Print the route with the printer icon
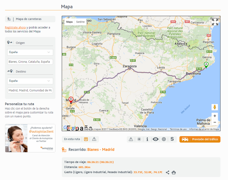Screen dimensions: 228x180 pyautogui.click(x=174, y=172)
